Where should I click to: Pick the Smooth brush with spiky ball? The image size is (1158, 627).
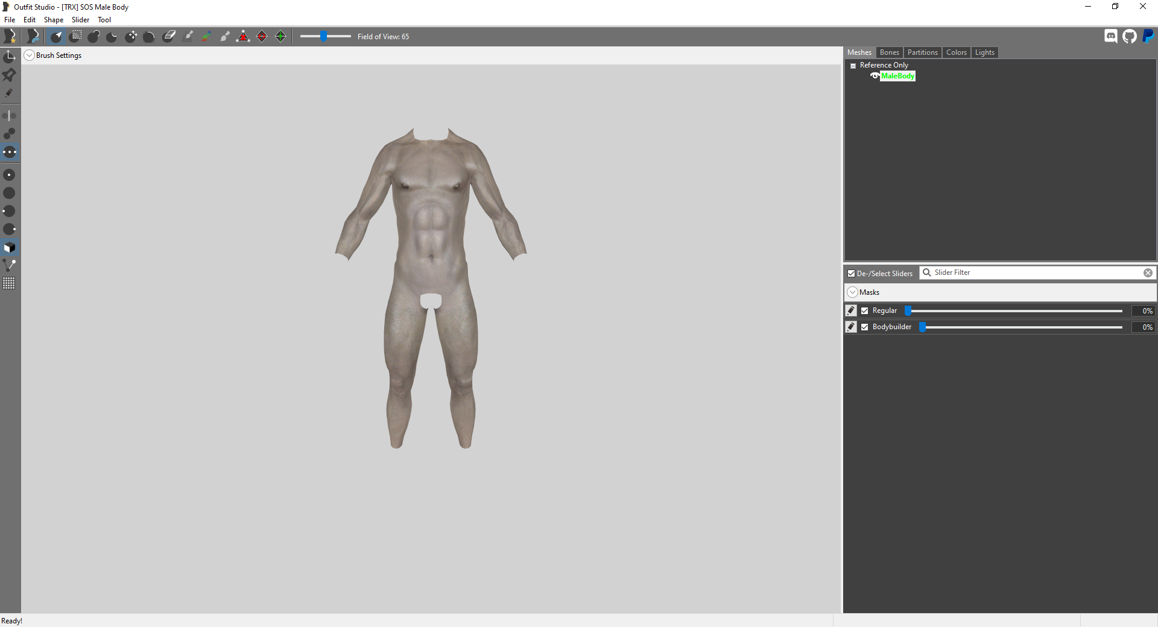(x=150, y=37)
